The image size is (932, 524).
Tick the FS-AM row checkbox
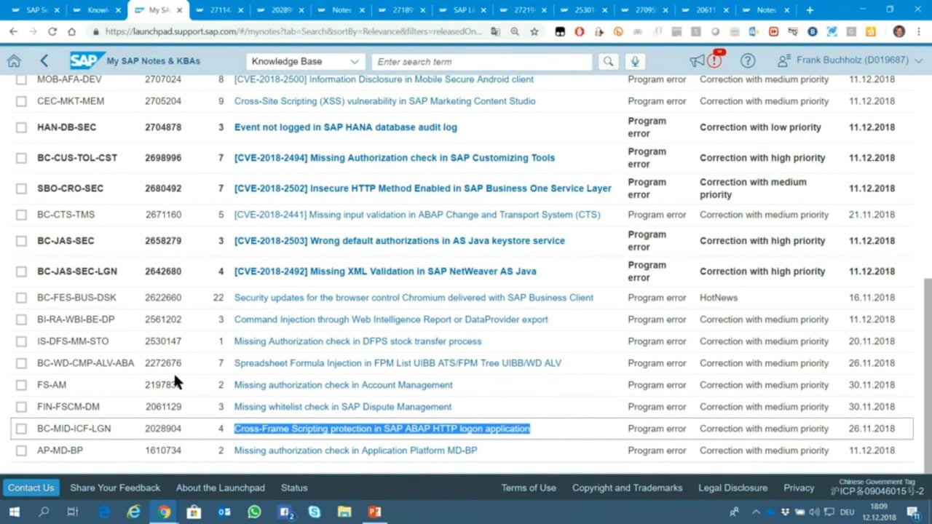click(21, 385)
